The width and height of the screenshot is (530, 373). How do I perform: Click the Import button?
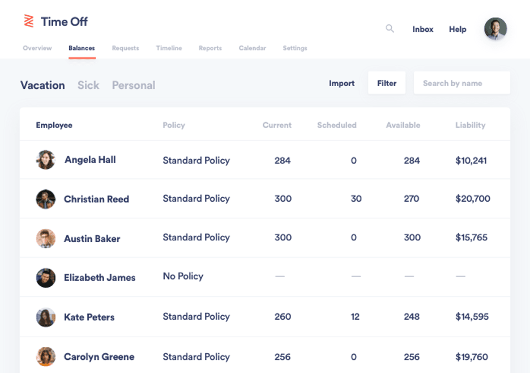point(341,83)
